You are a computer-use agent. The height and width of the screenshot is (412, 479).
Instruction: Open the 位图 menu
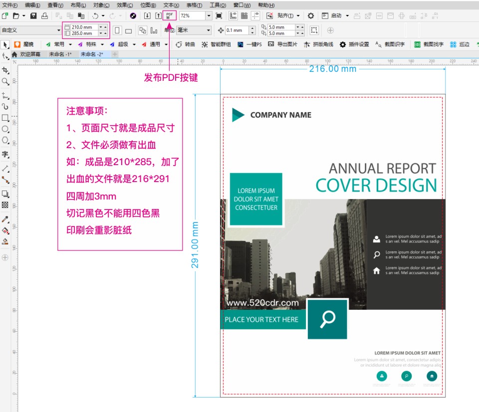point(148,5)
